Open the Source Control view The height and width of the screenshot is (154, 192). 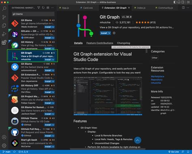pyautogui.click(x=4, y=17)
